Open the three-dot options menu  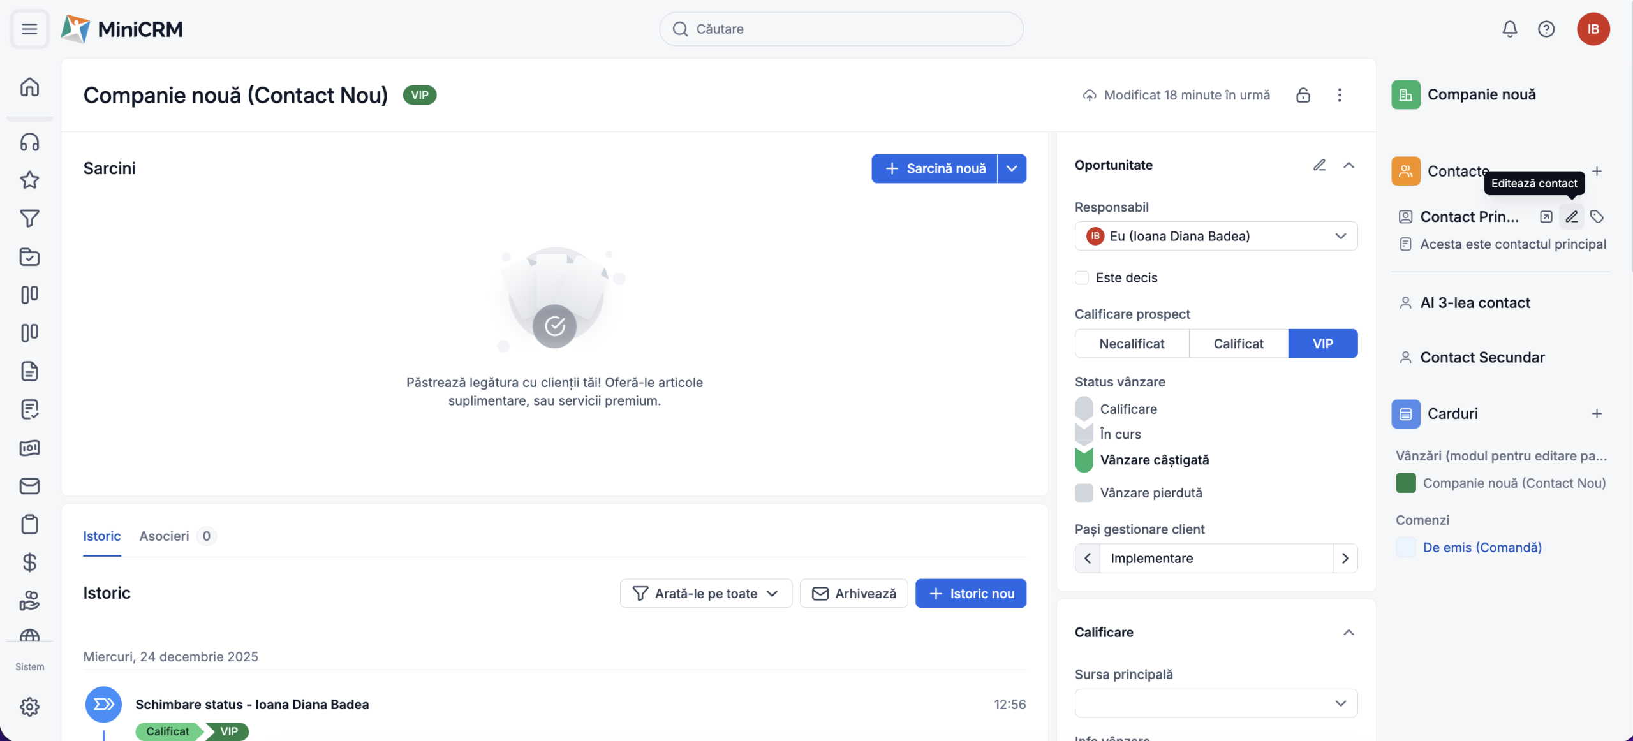1340,95
